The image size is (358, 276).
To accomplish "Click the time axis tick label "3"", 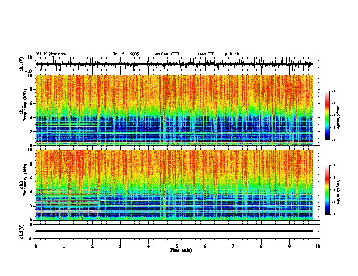I will (120, 246).
